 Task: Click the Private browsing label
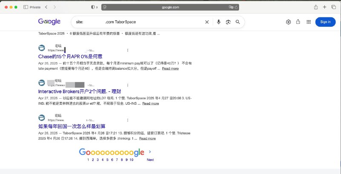point(35,7)
